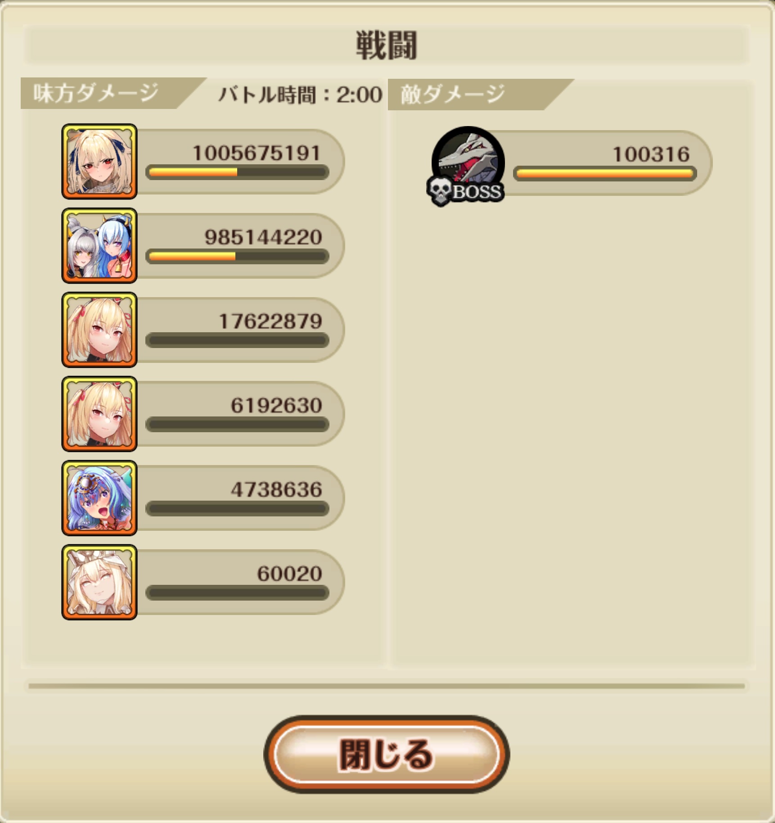This screenshot has width=775, height=823.
Task: Select the blue-haired character portrait with 4738636 damage
Action: (x=99, y=498)
